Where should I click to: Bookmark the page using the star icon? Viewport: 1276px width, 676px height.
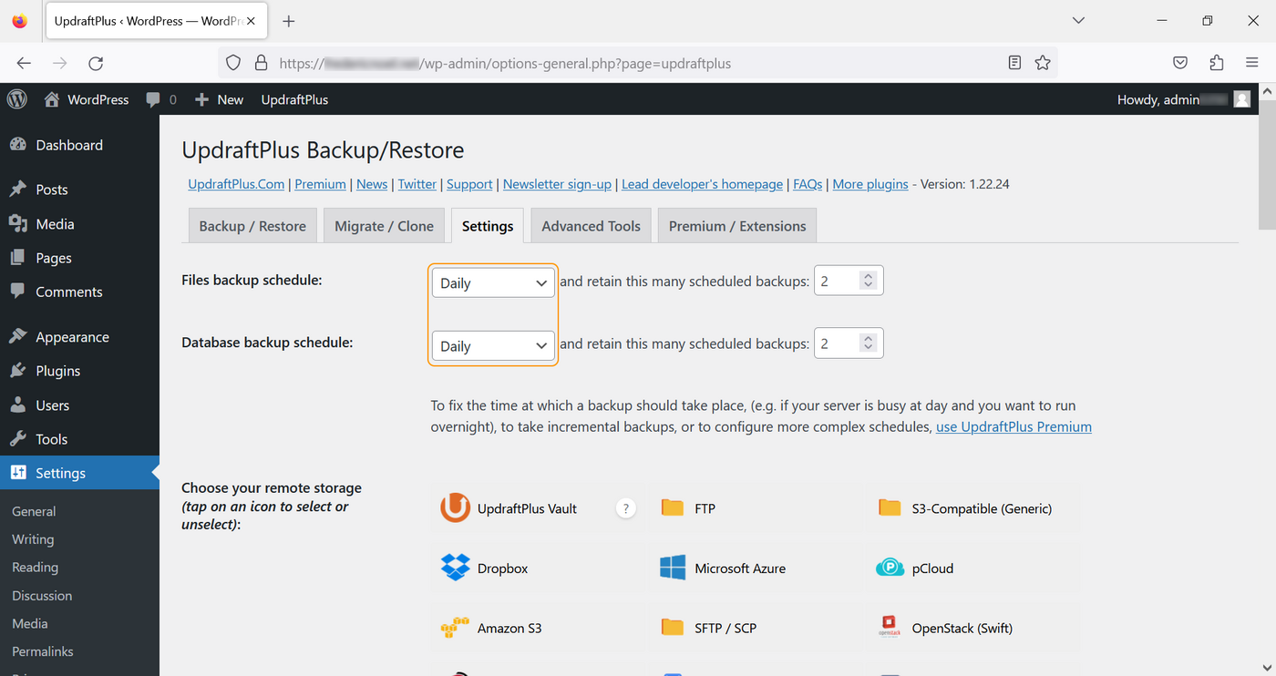click(x=1043, y=63)
